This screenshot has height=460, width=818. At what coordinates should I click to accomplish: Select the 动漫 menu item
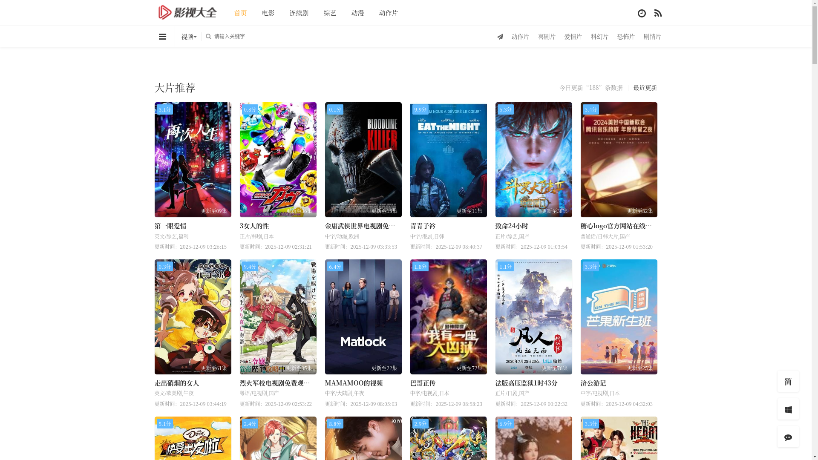click(357, 13)
